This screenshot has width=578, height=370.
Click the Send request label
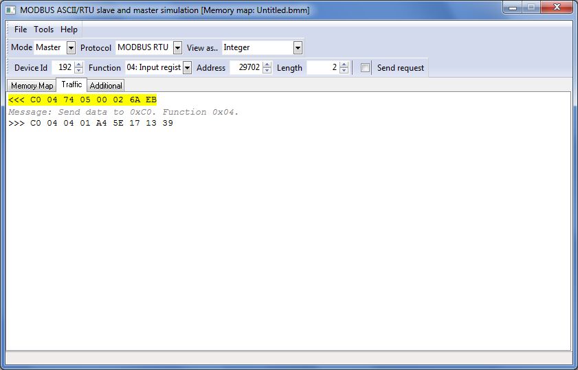click(400, 68)
